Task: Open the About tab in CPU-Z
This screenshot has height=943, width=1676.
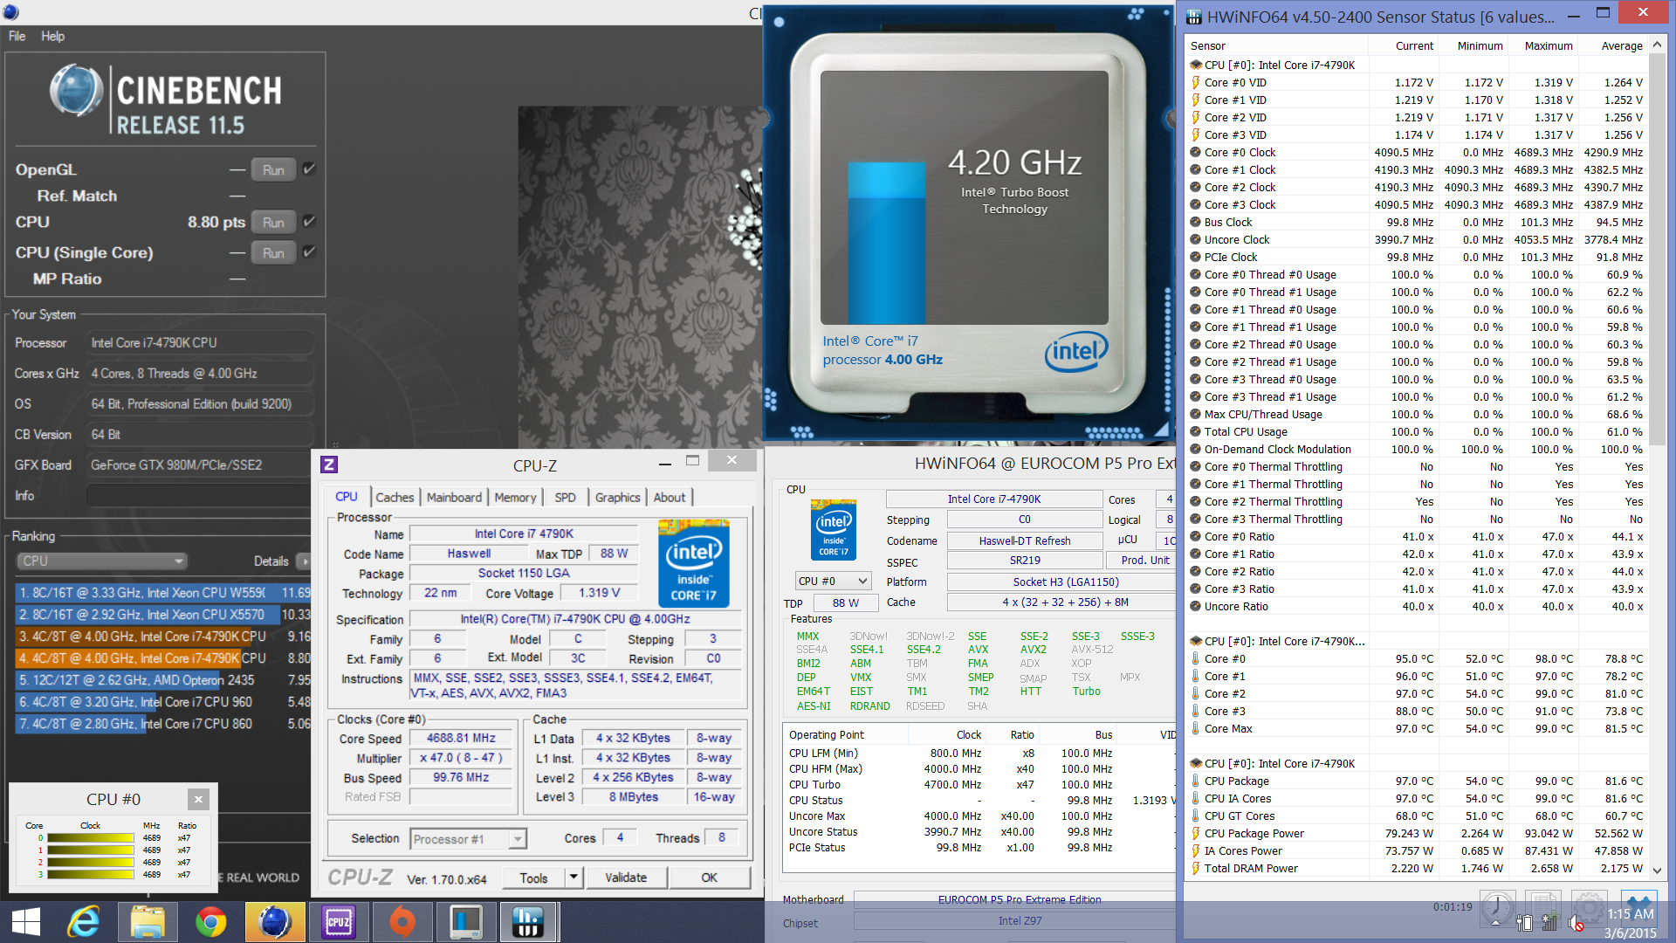Action: [670, 498]
